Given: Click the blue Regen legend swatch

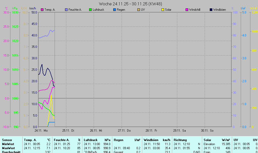Looking at the screenshot, I should coord(115,10).
